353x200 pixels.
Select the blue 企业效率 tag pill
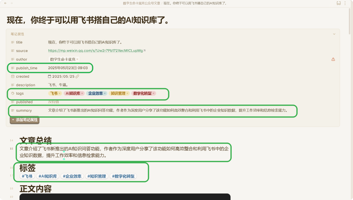(95, 93)
